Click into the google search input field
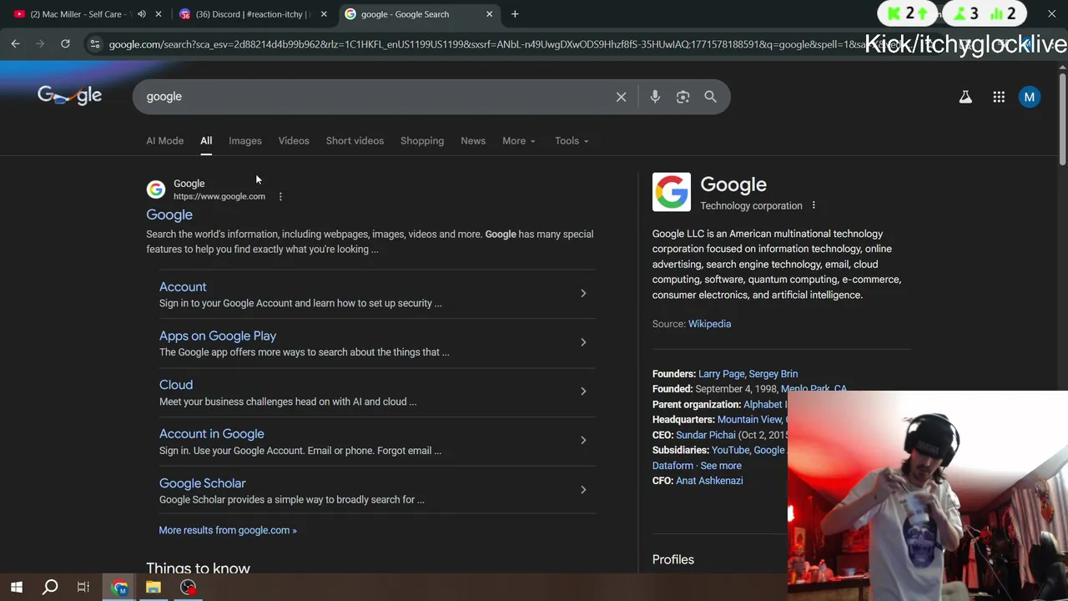Viewport: 1068px width, 601px height. [x=375, y=97]
